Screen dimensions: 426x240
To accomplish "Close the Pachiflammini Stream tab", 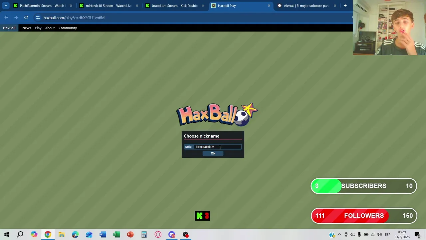I will [71, 6].
